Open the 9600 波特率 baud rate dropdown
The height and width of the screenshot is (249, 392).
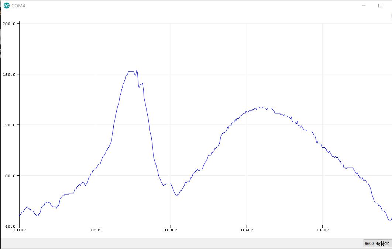pos(378,243)
